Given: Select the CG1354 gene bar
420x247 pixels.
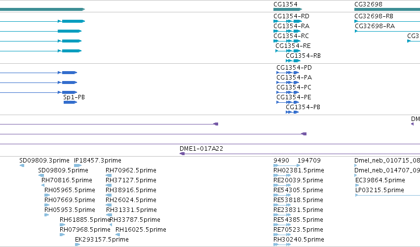Looking at the screenshot, I should [x=288, y=9].
